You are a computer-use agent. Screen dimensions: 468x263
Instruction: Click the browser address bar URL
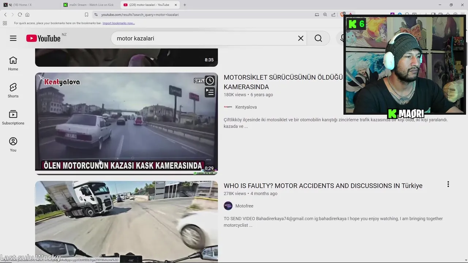(140, 15)
